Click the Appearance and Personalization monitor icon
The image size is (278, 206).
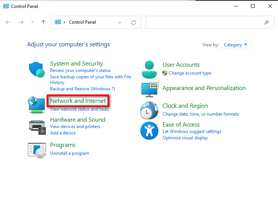point(150,89)
